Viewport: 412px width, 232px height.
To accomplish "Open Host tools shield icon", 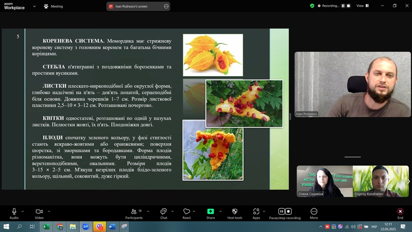I will tap(234, 211).
